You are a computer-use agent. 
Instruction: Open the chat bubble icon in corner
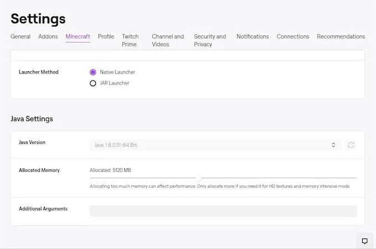(364, 241)
